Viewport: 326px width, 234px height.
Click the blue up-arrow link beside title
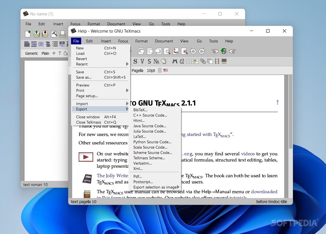[277, 102]
